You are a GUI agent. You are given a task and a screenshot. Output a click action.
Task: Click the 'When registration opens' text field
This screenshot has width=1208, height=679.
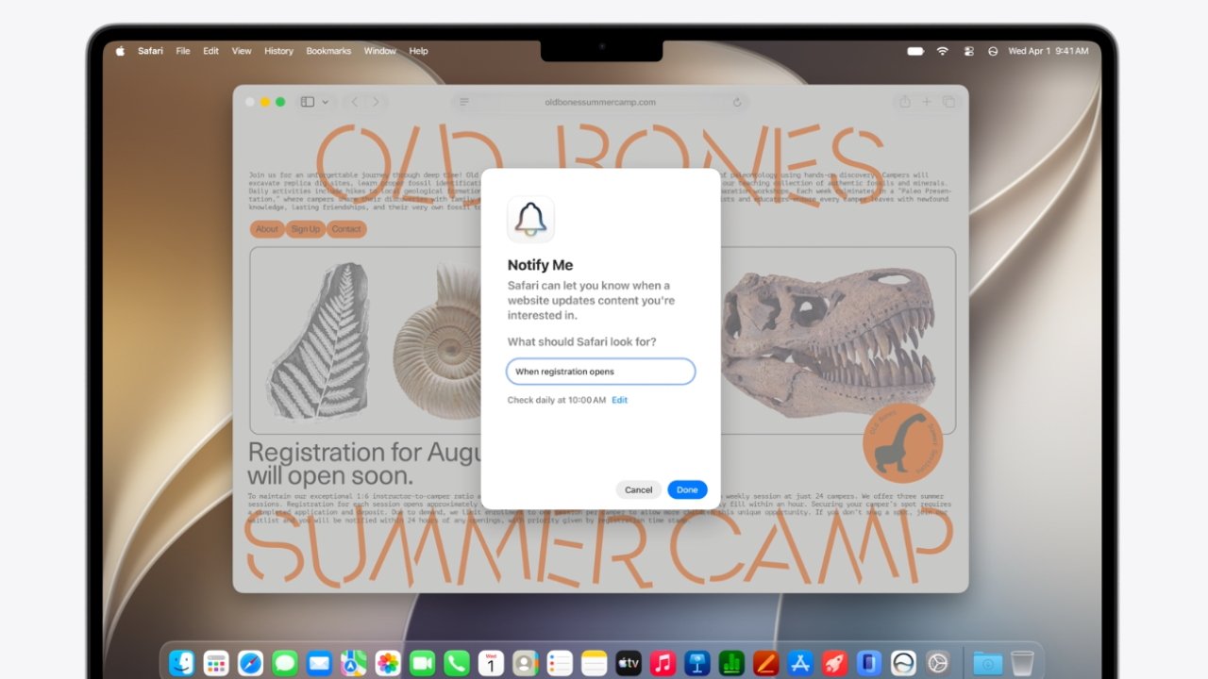pos(601,372)
